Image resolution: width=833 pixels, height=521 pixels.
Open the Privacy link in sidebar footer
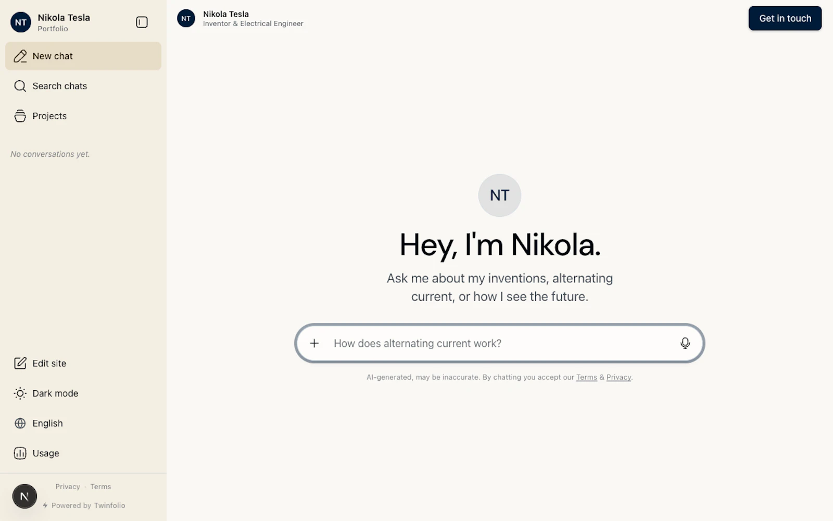[68, 487]
